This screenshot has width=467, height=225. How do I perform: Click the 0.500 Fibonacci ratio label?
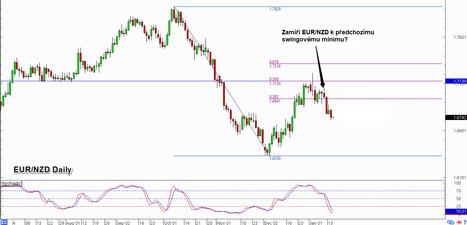274,79
